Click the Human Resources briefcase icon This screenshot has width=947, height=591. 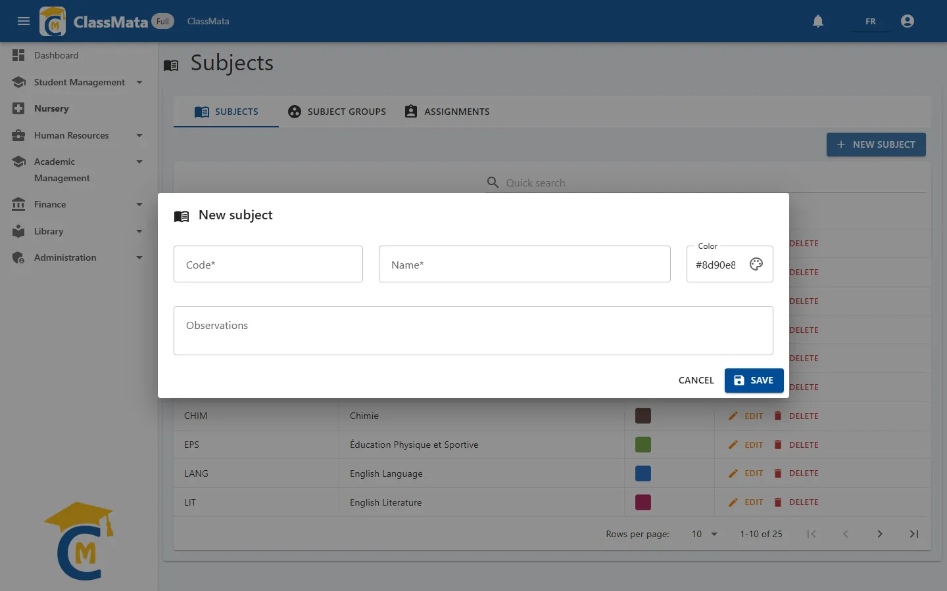coord(18,135)
